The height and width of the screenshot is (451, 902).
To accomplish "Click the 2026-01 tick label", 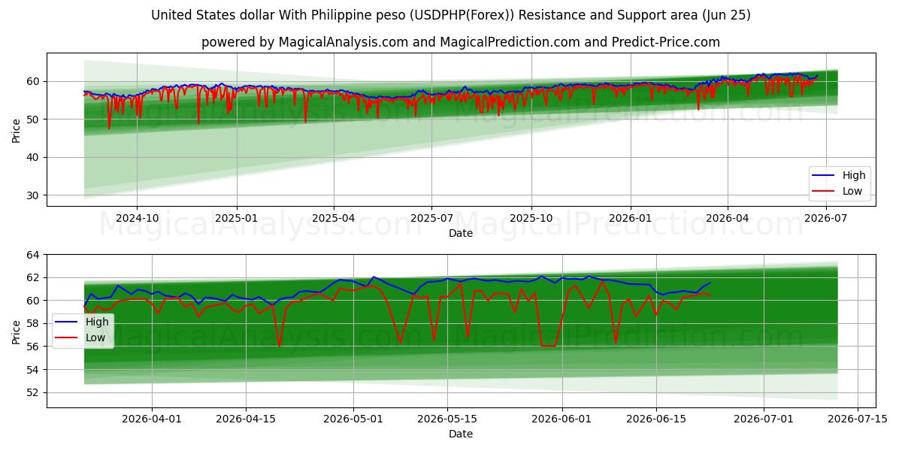I will pyautogui.click(x=630, y=218).
